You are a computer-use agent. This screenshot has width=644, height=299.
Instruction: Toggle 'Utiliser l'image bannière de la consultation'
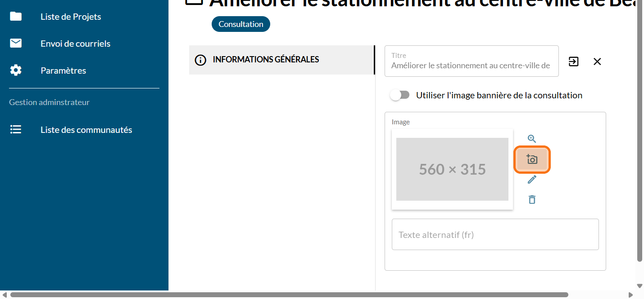pyautogui.click(x=400, y=95)
